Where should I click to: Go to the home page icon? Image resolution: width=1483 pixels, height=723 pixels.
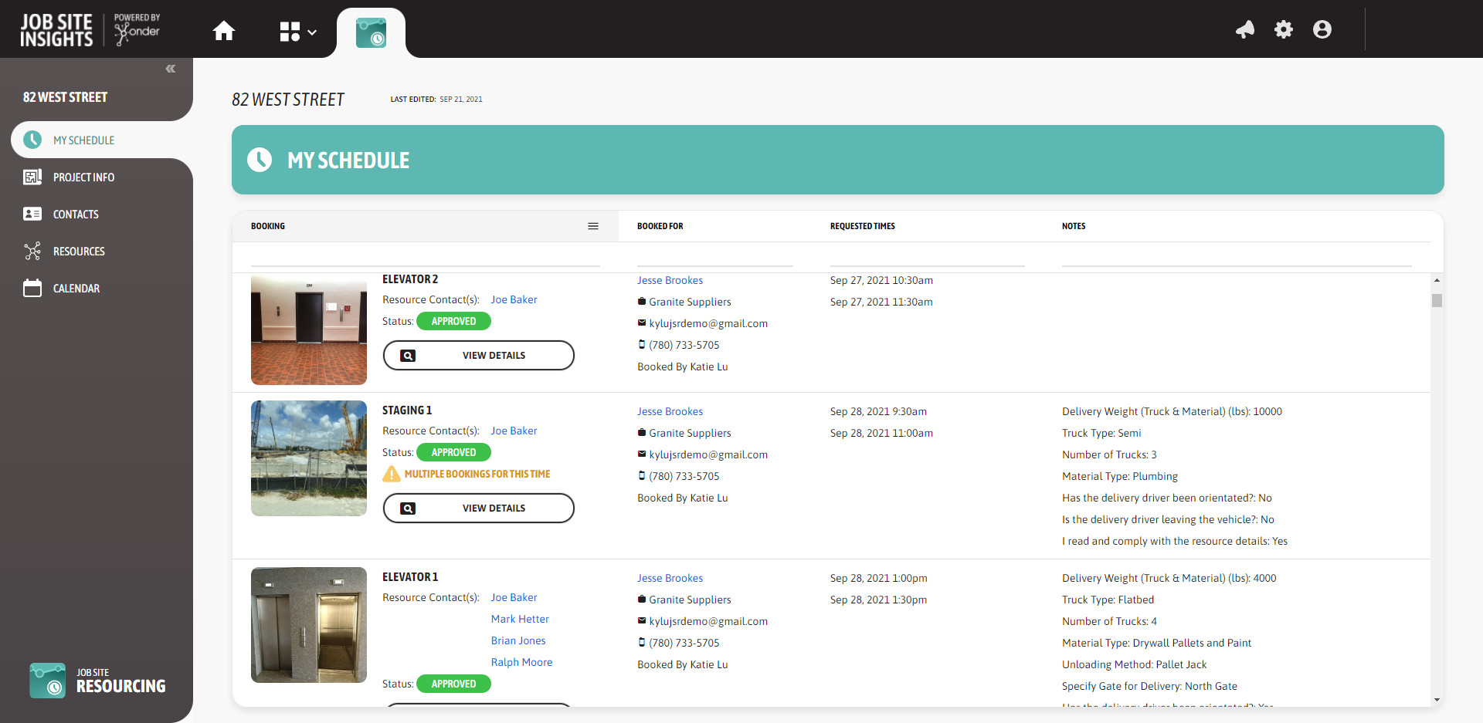pyautogui.click(x=224, y=31)
